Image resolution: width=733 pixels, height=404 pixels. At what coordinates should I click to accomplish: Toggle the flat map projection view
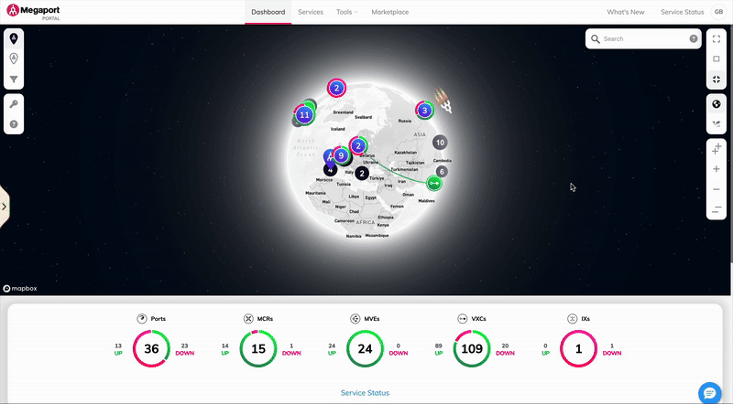[x=717, y=123]
